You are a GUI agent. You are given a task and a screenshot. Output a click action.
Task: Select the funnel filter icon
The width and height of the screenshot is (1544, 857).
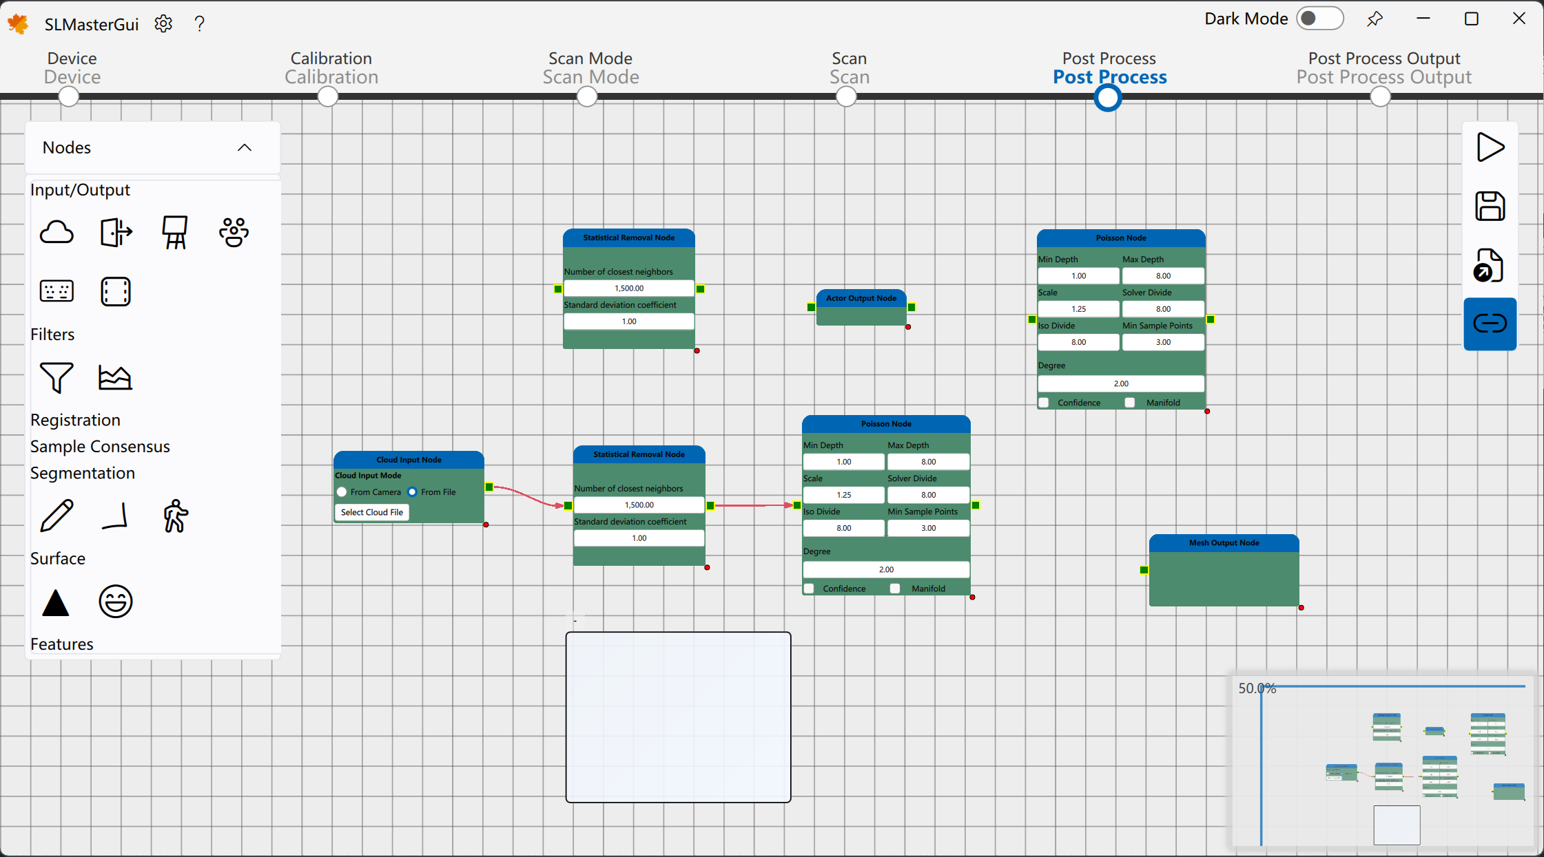tap(56, 377)
